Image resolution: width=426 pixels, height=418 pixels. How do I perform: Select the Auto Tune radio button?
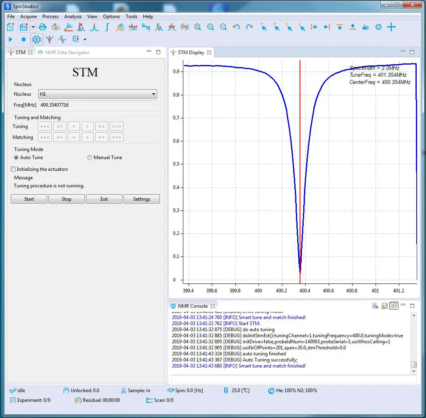click(17, 158)
